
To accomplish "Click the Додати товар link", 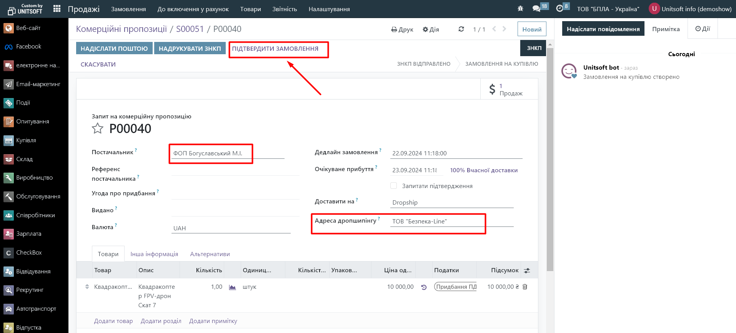I will pos(113,321).
